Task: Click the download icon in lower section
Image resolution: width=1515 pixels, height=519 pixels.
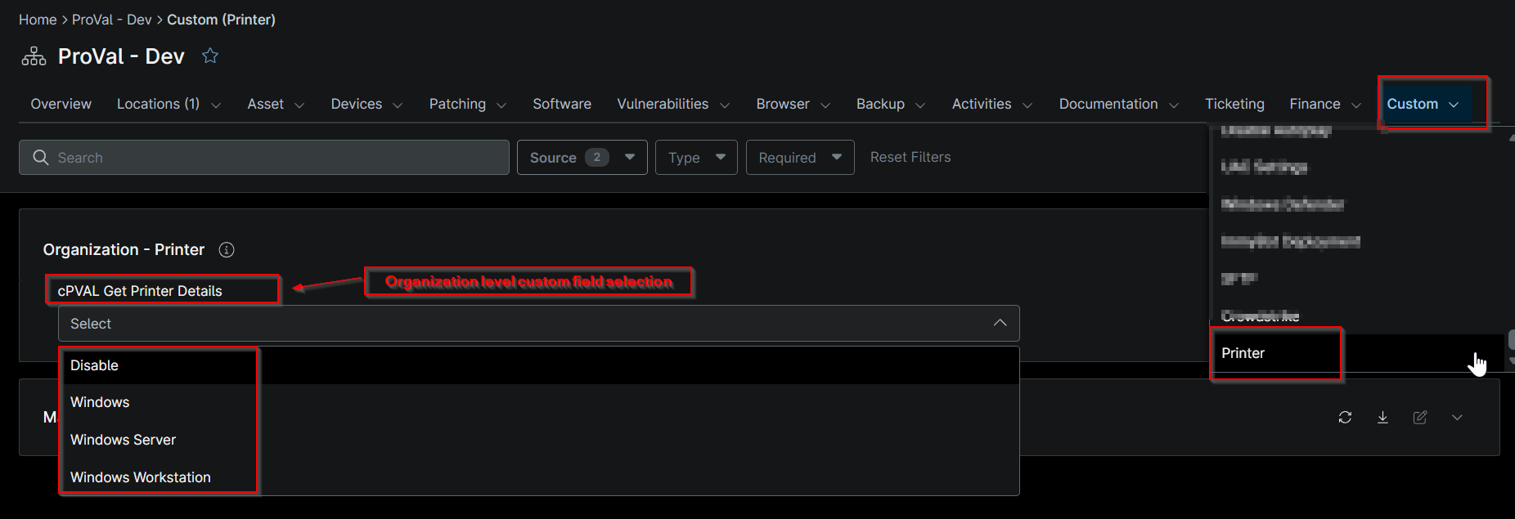Action: [x=1382, y=418]
